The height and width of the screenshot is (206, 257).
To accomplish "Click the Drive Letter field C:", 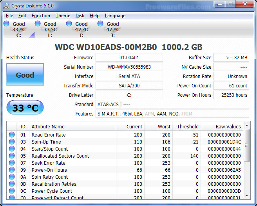I will click(x=129, y=95).
